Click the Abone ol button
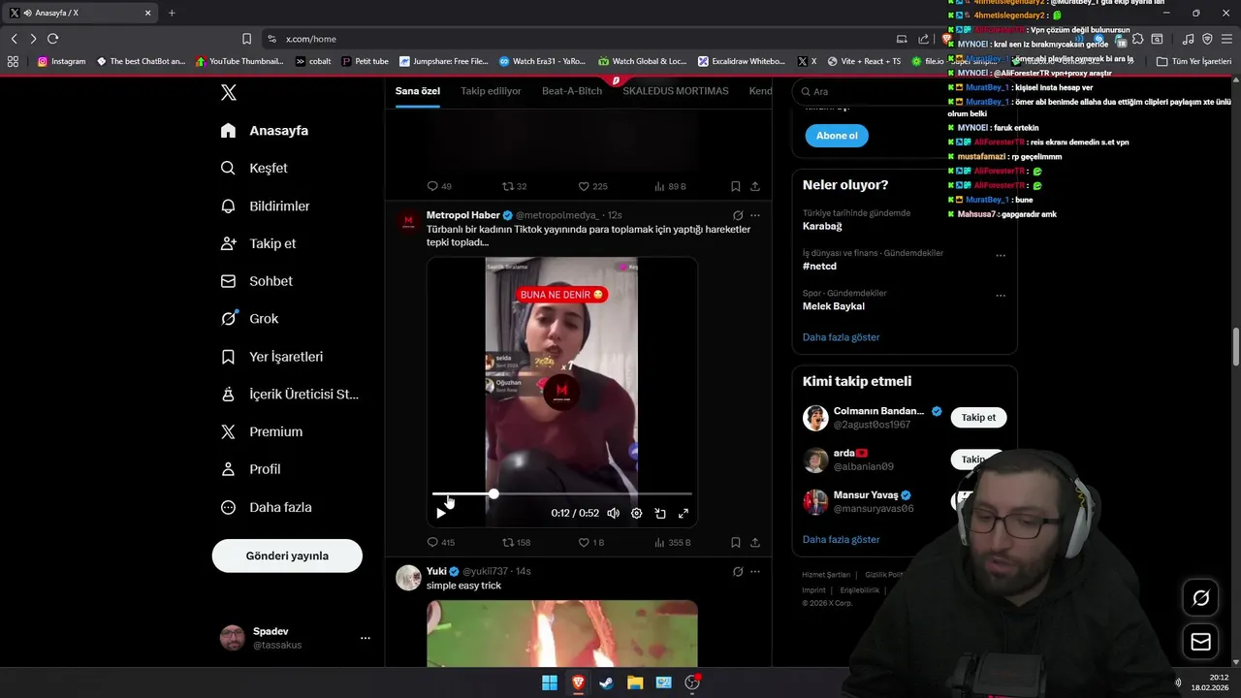This screenshot has width=1241, height=698. point(837,136)
